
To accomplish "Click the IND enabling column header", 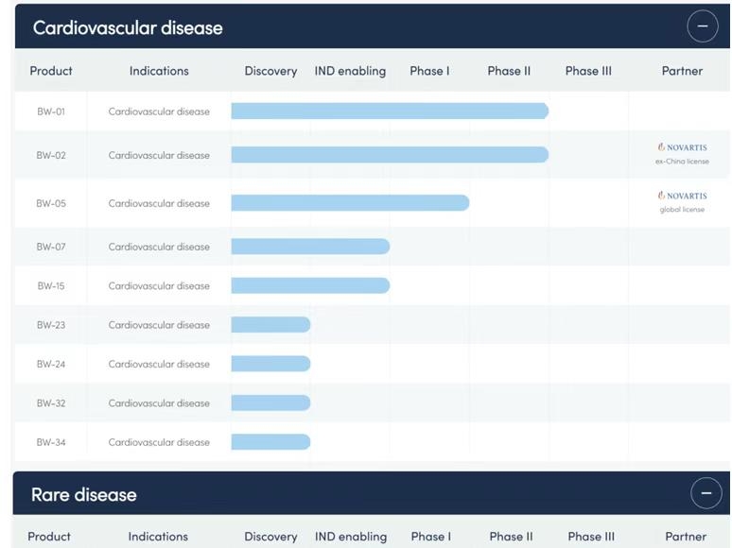I will coord(350,71).
